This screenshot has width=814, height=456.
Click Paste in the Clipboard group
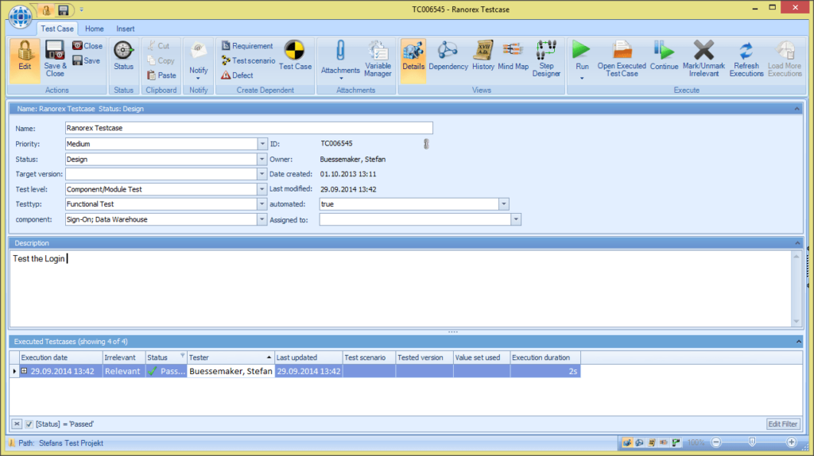(x=161, y=75)
